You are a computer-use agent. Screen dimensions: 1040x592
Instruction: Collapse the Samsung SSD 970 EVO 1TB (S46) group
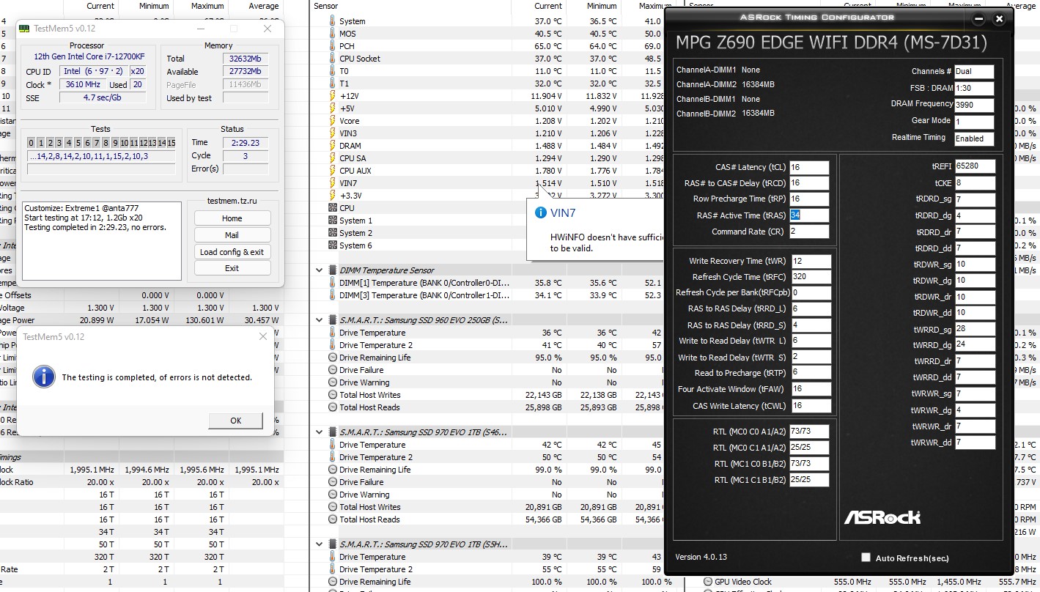coord(319,432)
